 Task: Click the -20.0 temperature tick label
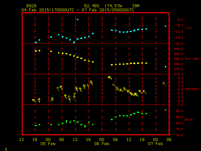click(x=179, y=44)
